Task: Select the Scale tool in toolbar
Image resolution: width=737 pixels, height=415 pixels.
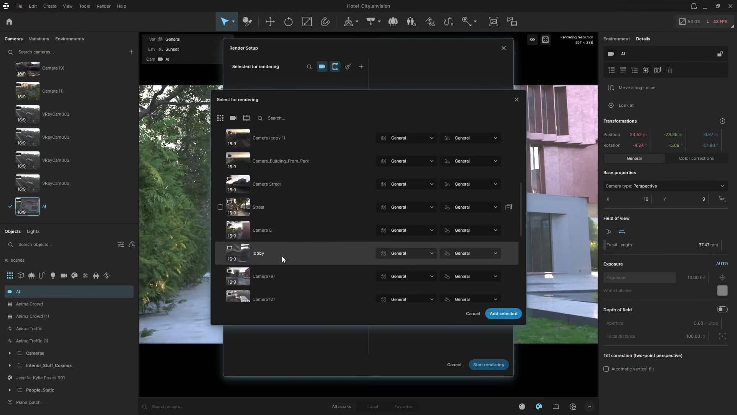Action: tap(307, 22)
